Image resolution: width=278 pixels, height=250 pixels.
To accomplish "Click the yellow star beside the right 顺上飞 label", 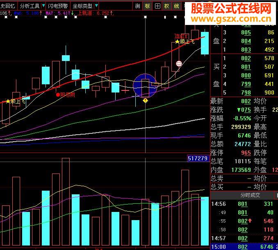I will pos(177,42).
